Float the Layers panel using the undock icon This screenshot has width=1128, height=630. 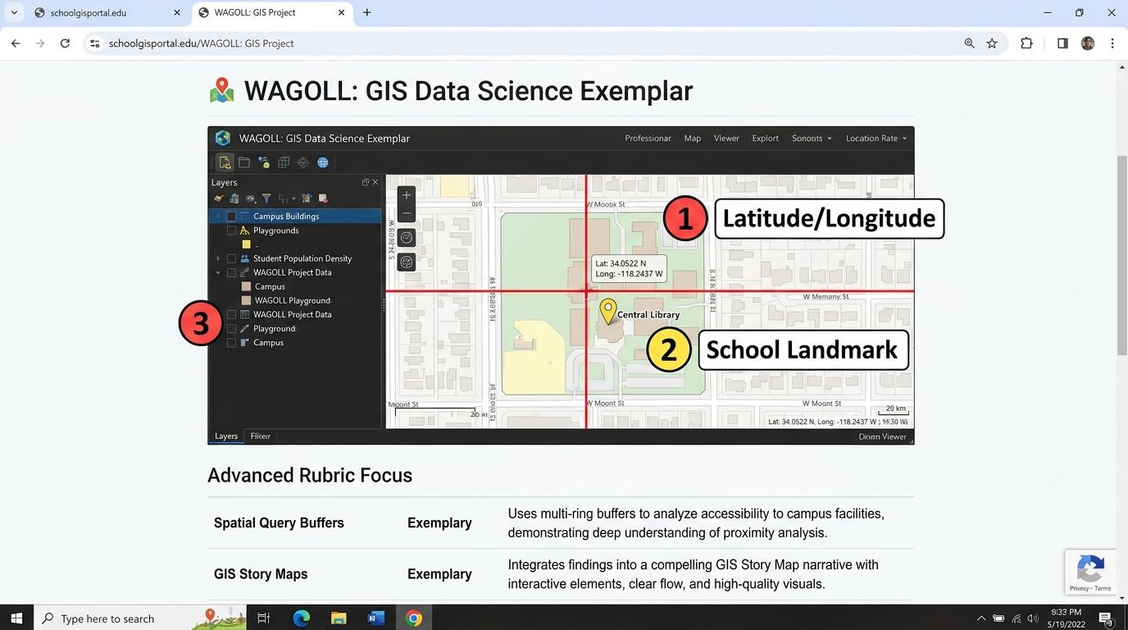pos(366,182)
